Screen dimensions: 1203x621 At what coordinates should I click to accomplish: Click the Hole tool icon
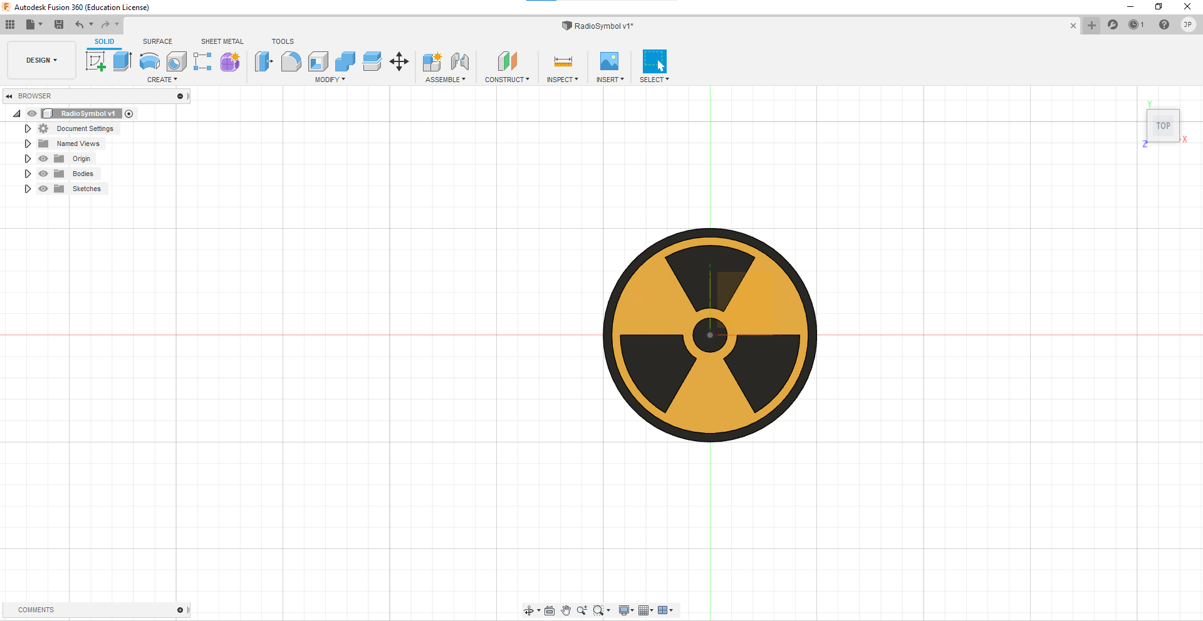[x=176, y=61]
